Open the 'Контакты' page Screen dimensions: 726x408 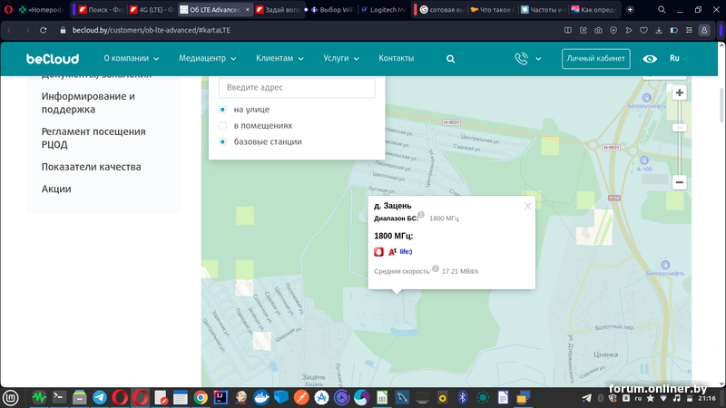397,58
